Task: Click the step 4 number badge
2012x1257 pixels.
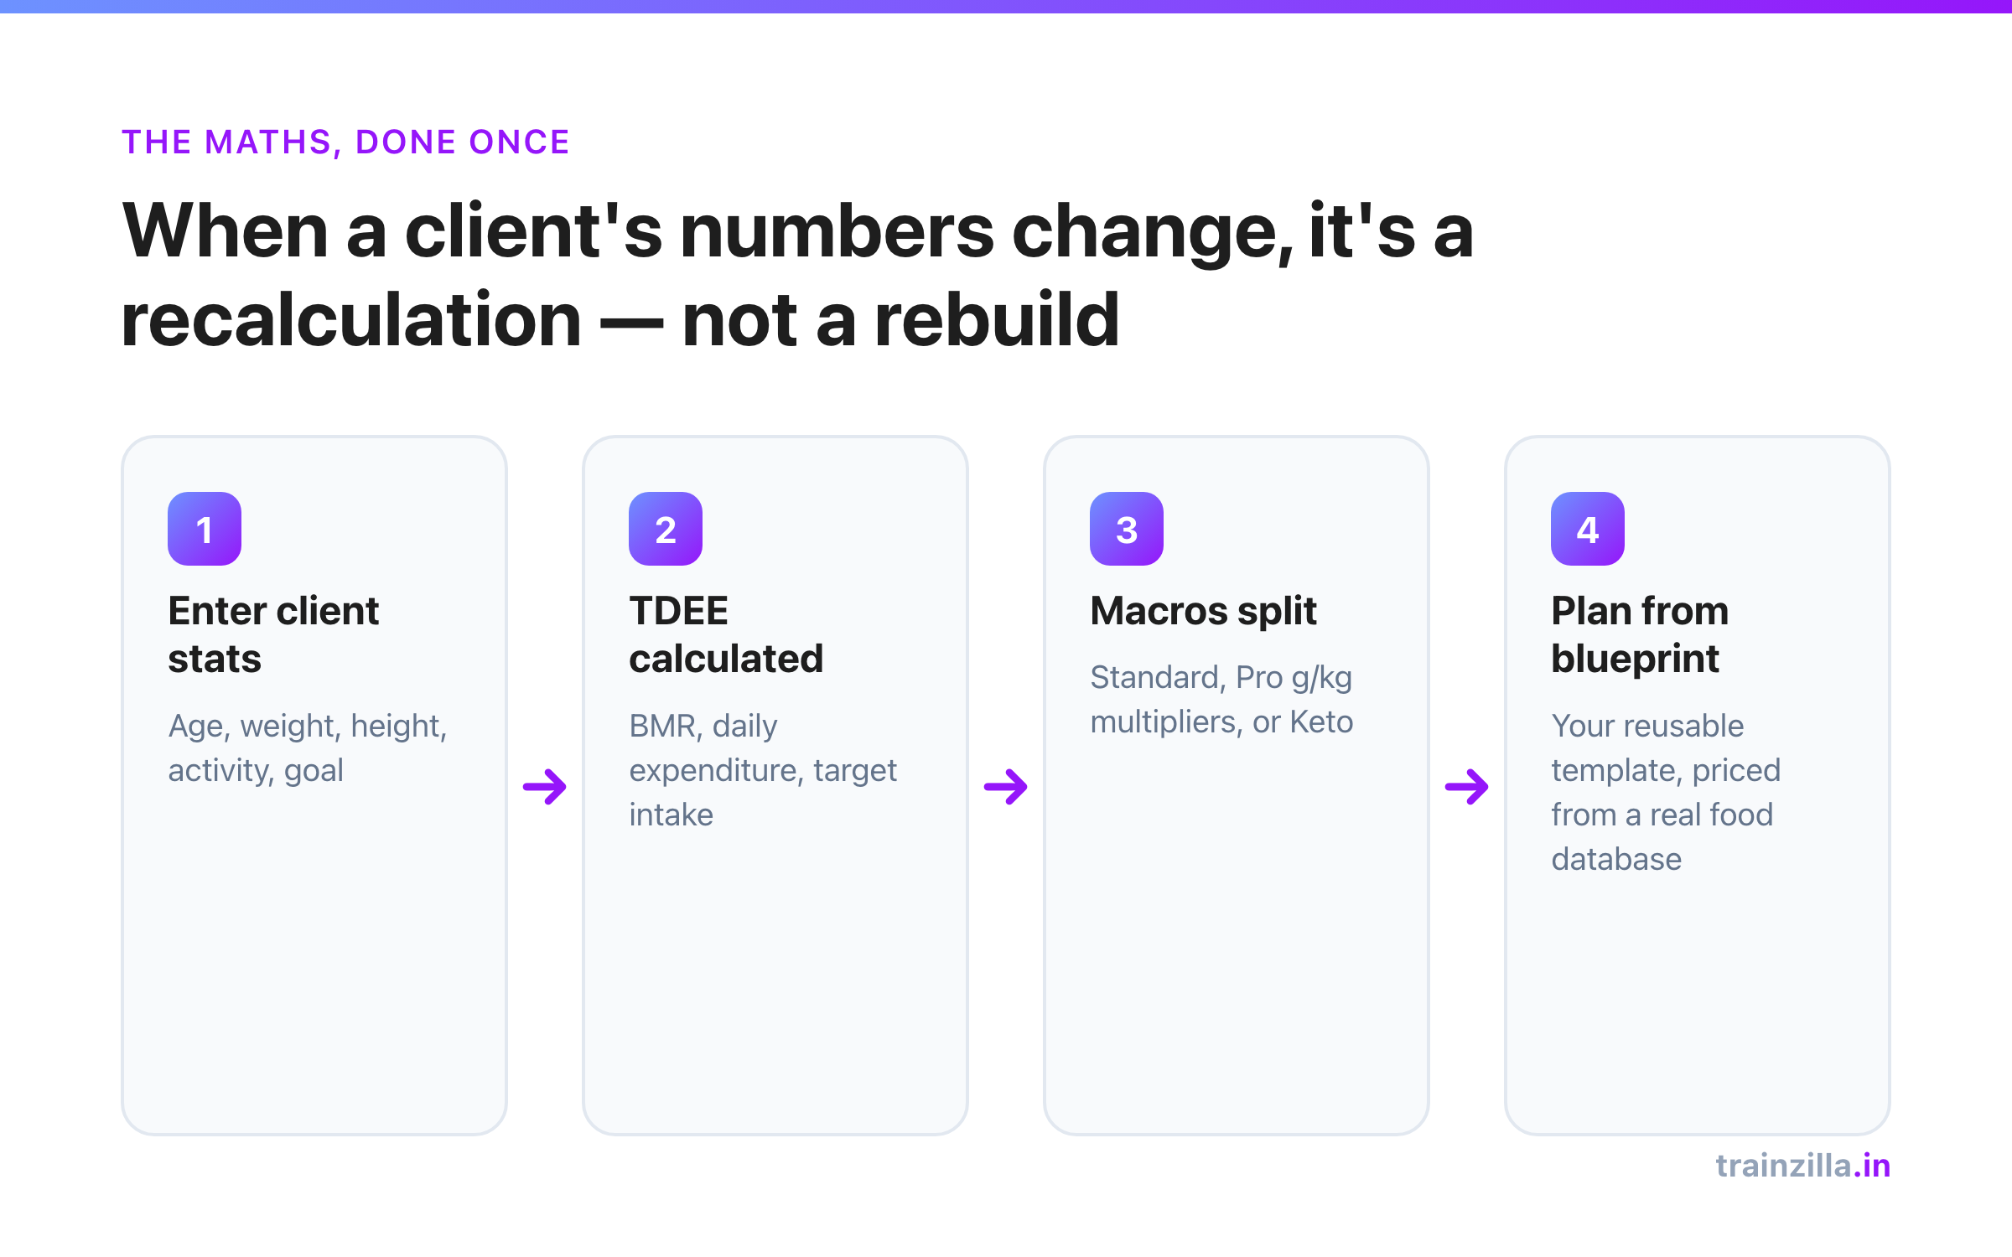Action: pyautogui.click(x=1588, y=529)
